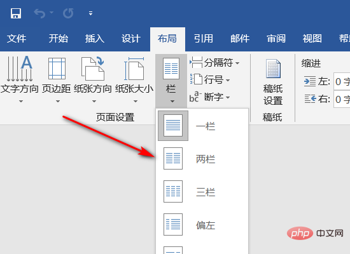Image resolution: width=350 pixels, height=254 pixels.
Task: Click the 缩进 heading text
Action: coord(311,63)
